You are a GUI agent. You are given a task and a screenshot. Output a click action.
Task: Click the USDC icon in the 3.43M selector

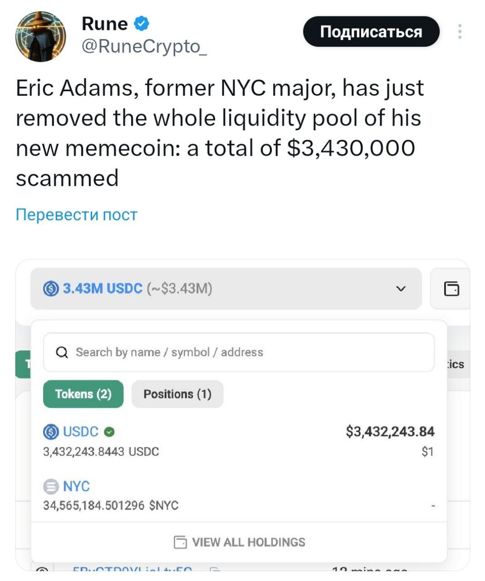pyautogui.click(x=51, y=289)
